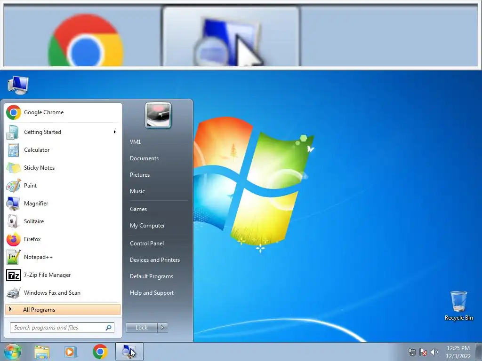Launch Calculator from the Start menu
This screenshot has width=482, height=361.
[x=63, y=150]
